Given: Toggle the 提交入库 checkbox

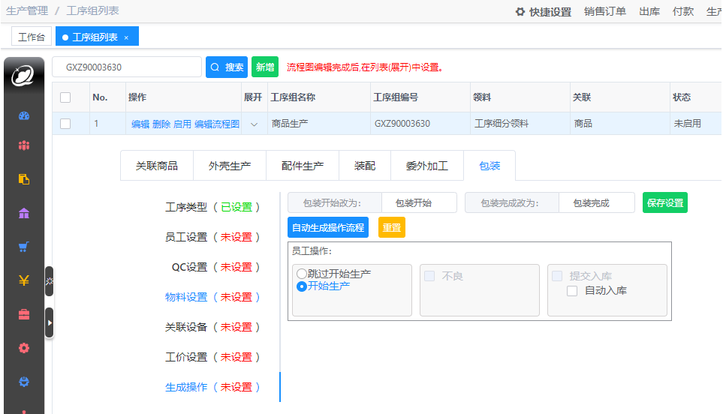Looking at the screenshot, I should point(557,276).
